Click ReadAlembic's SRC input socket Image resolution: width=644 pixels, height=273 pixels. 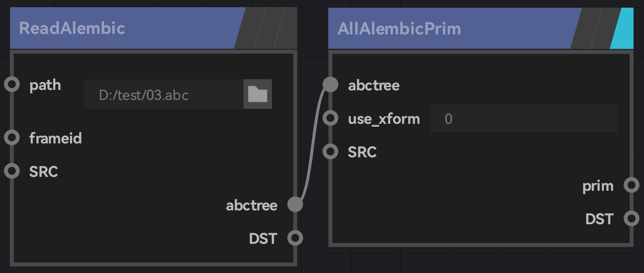click(11, 171)
